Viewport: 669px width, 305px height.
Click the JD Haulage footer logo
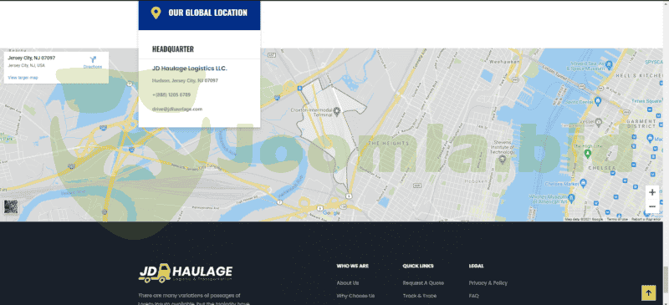(186, 273)
